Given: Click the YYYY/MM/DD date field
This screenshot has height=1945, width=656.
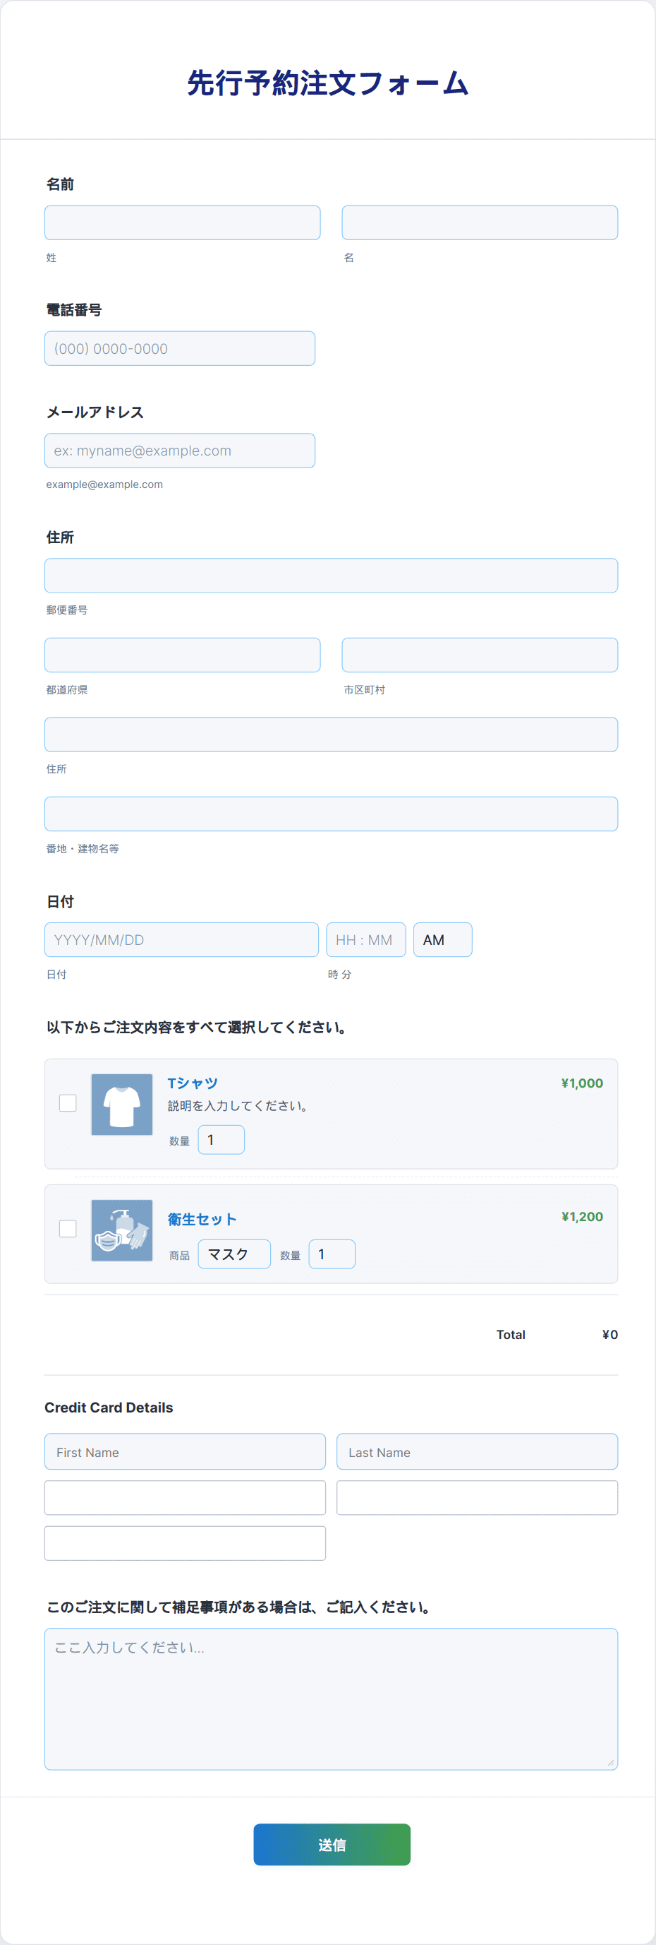Looking at the screenshot, I should coord(181,940).
